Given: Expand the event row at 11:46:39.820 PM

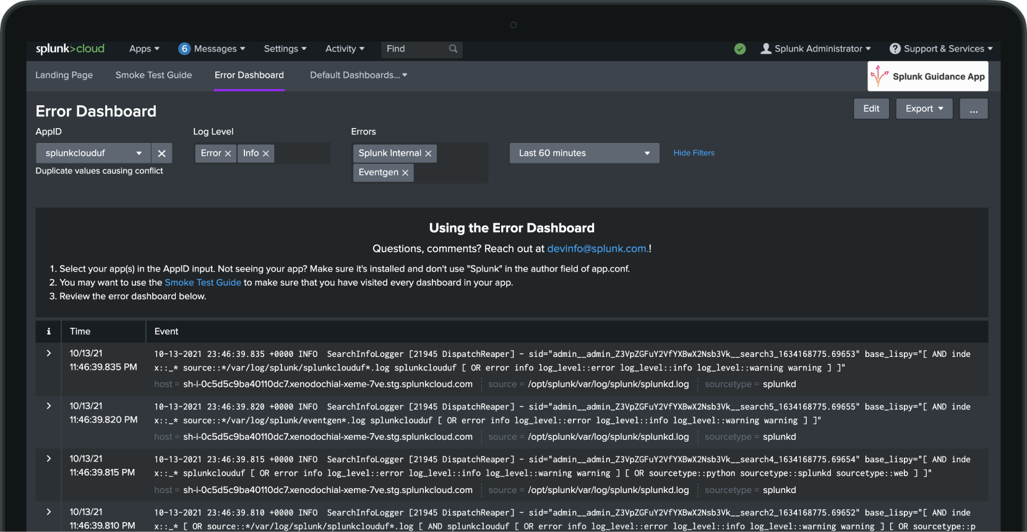Looking at the screenshot, I should pyautogui.click(x=48, y=406).
